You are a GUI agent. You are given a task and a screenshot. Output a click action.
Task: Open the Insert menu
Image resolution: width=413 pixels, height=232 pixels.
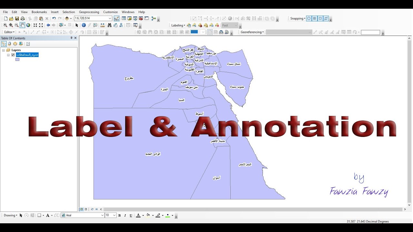[55, 12]
